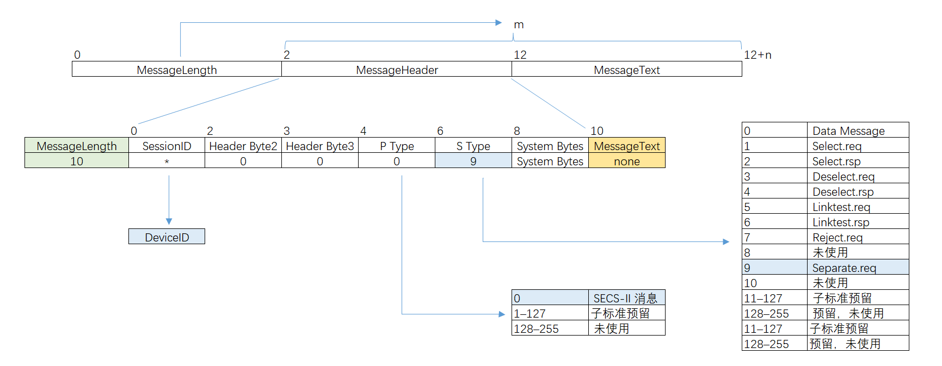This screenshot has width=942, height=366.
Task: Click the Select.req entry
Action: coord(836,146)
